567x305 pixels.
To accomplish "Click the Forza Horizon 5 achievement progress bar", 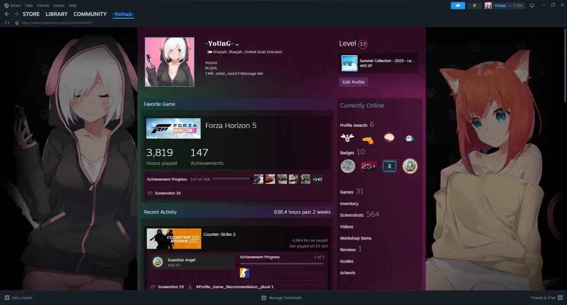I will coord(231,179).
